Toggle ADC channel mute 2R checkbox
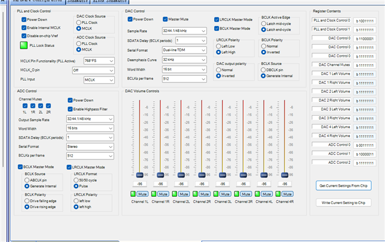The height and width of the screenshot is (242, 385). click(48, 105)
